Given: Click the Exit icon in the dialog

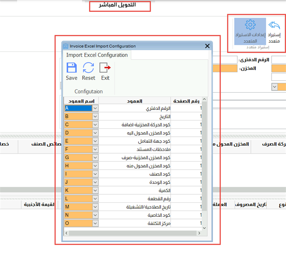Looking at the screenshot, I should [x=105, y=68].
